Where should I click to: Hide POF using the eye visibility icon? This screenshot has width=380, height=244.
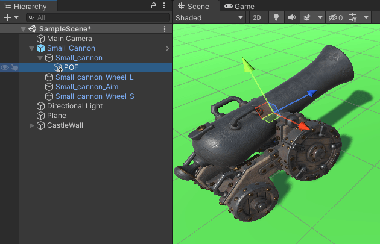tap(5, 67)
